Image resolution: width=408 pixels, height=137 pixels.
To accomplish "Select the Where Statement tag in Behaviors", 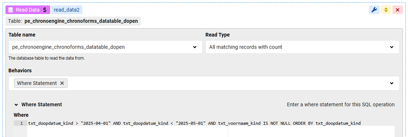I will click(x=37, y=83).
